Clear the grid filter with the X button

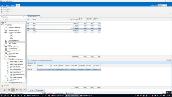click(28, 60)
